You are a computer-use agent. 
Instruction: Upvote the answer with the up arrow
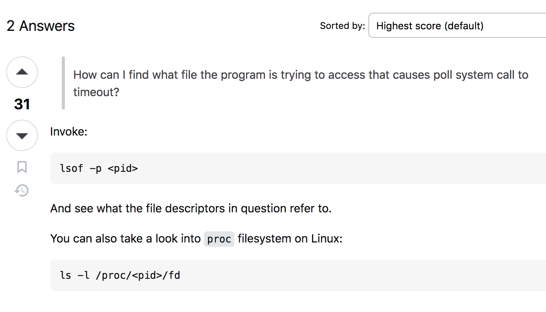22,72
